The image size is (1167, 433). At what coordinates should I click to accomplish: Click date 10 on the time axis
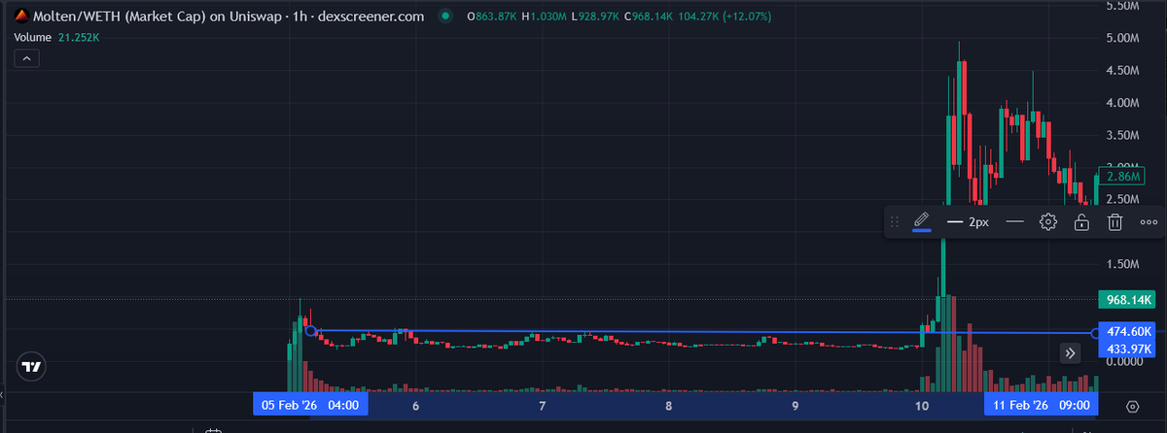click(x=921, y=406)
